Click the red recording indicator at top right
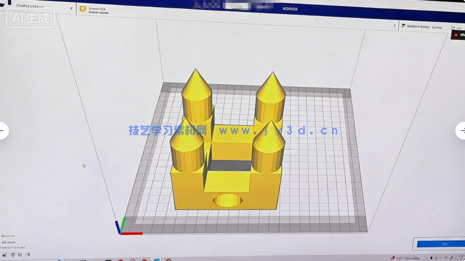Image resolution: width=465 pixels, height=261 pixels. [x=457, y=34]
